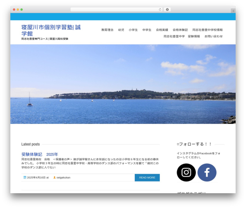Close the browser window with red button
The image size is (246, 208).
tap(14, 10)
